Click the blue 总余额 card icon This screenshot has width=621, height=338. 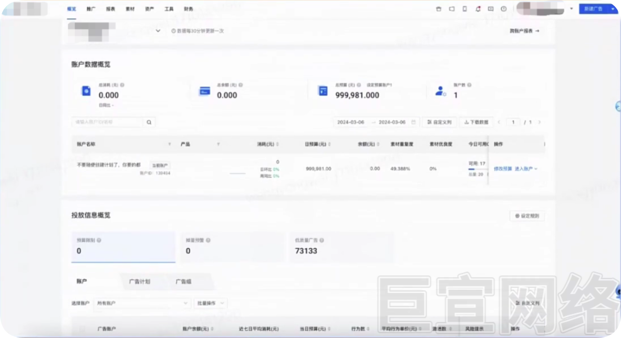coord(204,91)
